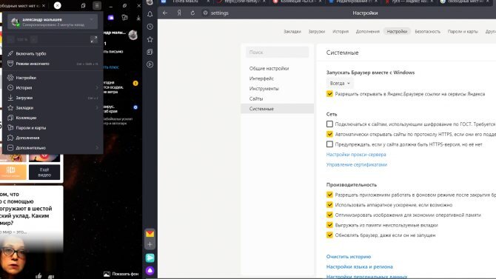Open the hamburger main menu button

click(x=97, y=5)
